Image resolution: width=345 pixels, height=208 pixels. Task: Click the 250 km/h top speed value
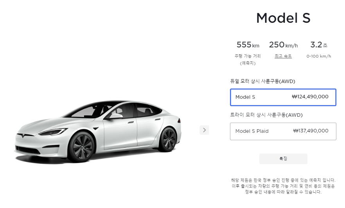[283, 45]
